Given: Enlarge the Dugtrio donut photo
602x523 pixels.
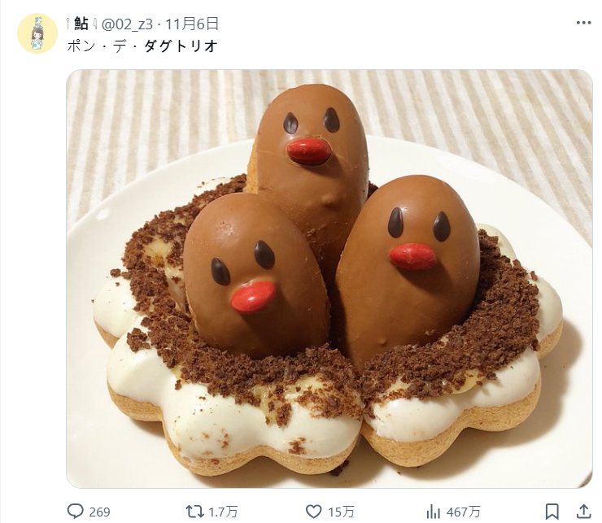Looking at the screenshot, I should point(329,278).
